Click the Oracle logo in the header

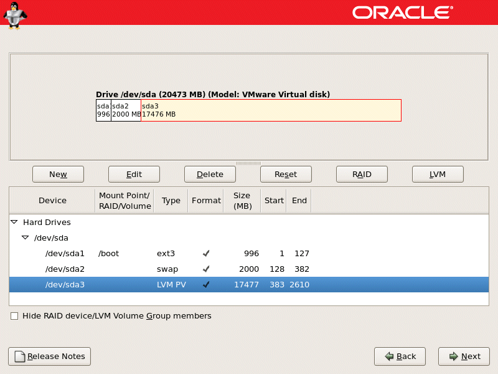pos(402,12)
